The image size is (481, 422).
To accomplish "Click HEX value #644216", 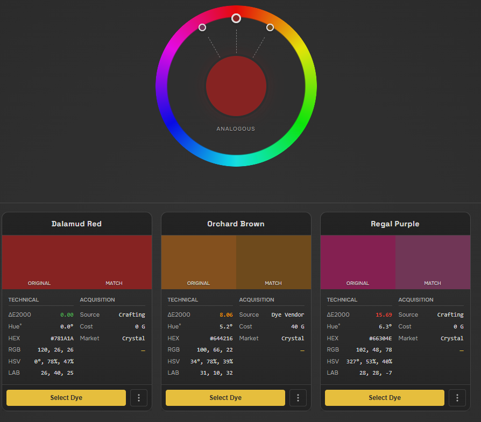I will point(221,338).
